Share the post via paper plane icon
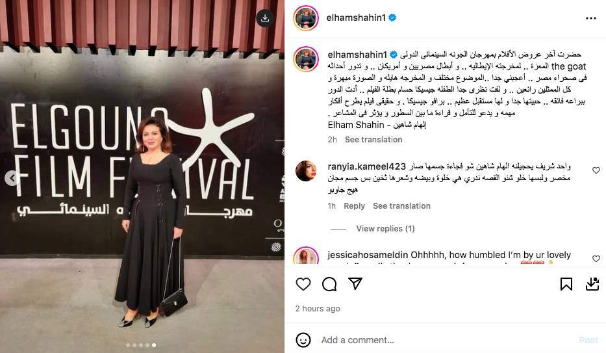This screenshot has width=606, height=353. [355, 284]
